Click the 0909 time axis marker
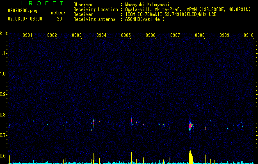 [x=224, y=35]
